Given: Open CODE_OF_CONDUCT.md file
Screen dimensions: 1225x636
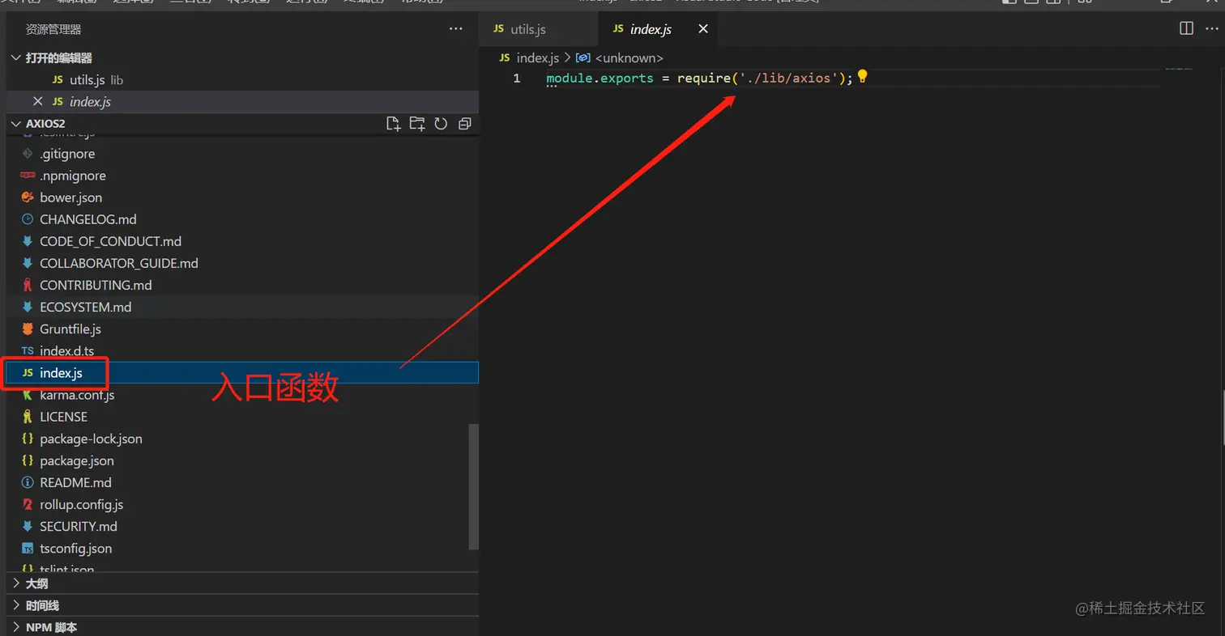Looking at the screenshot, I should 243,241.
